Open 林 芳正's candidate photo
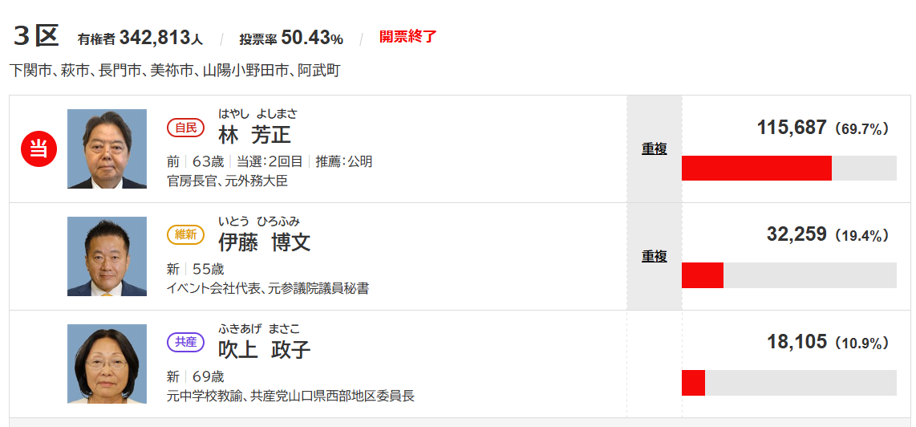The height and width of the screenshot is (427, 916). point(107,148)
